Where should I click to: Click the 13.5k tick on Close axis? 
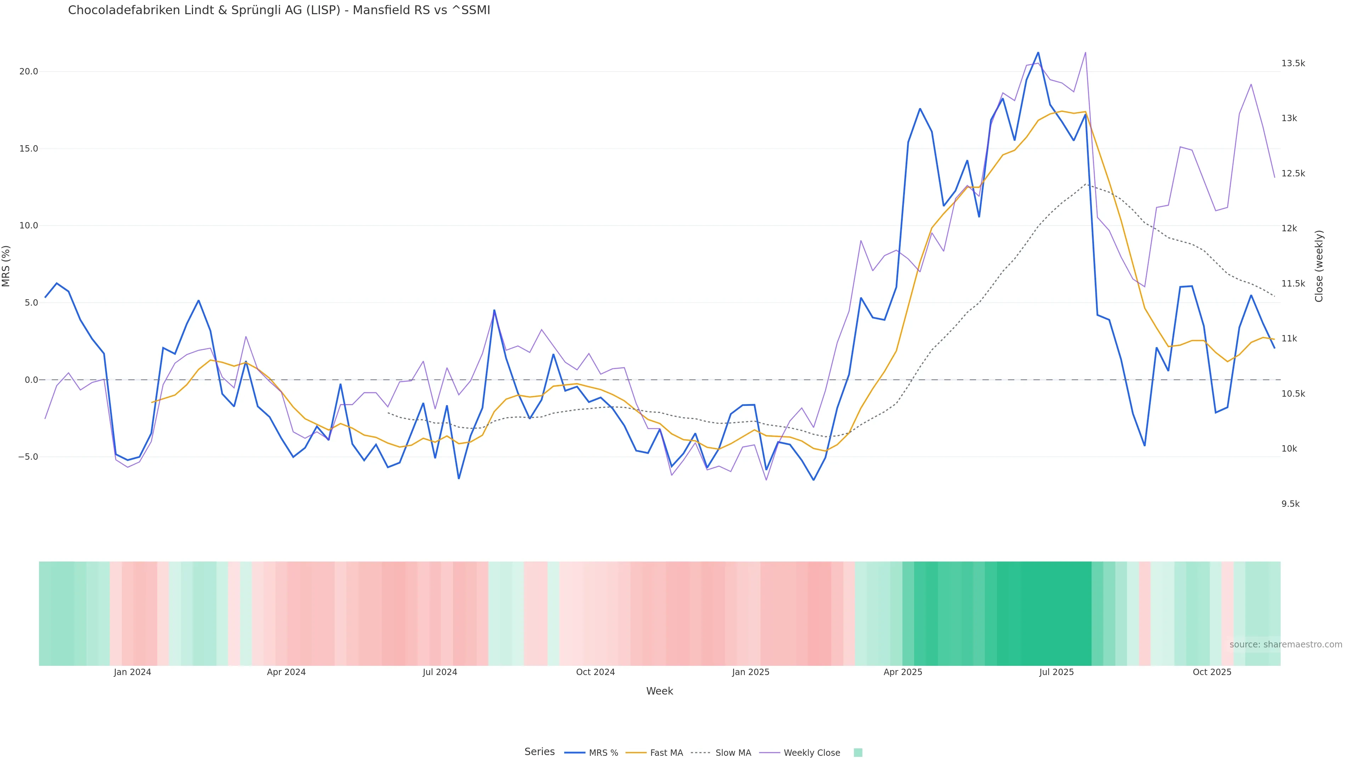1293,63
